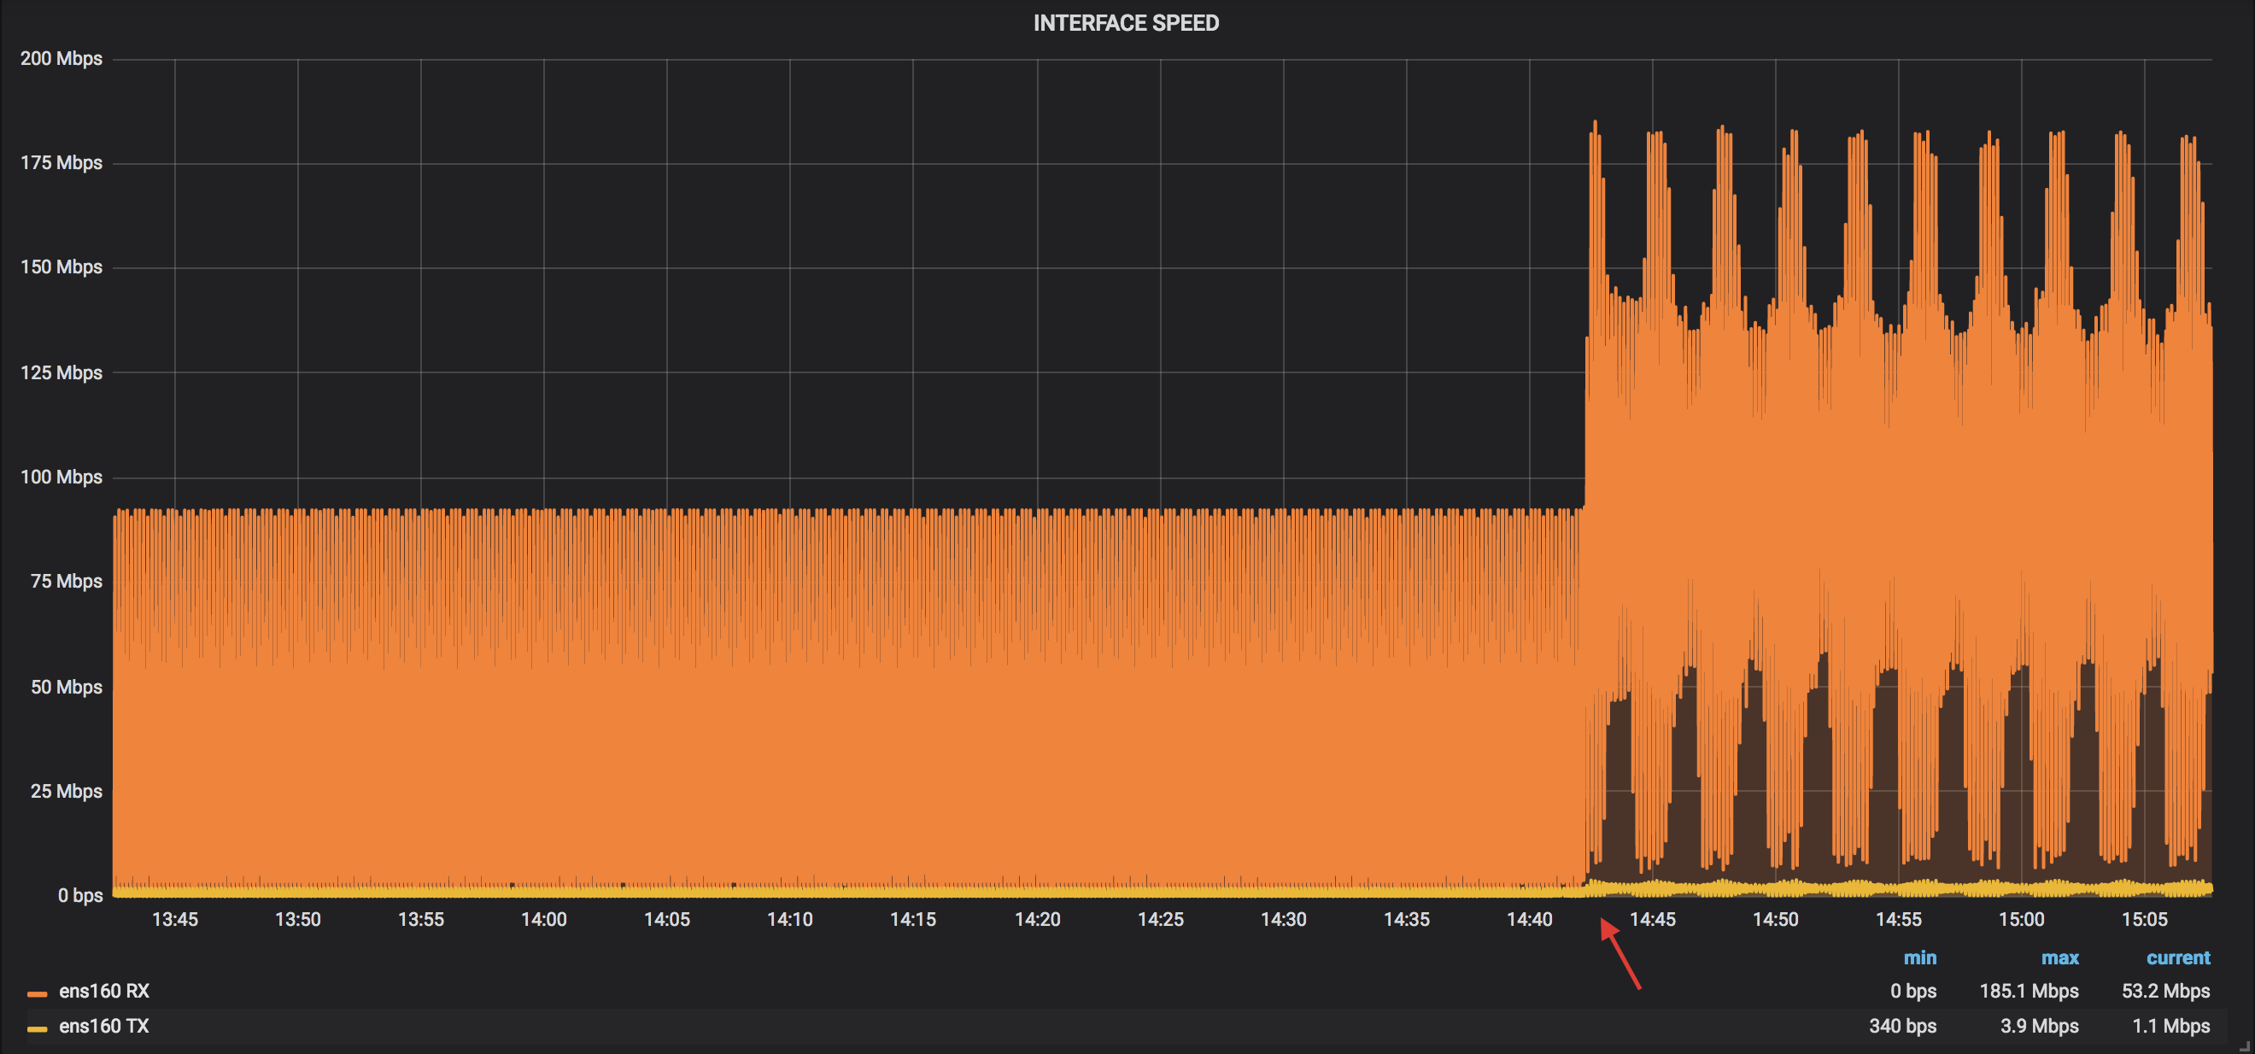The image size is (2255, 1054).
Task: Toggle the ens160 TX series in legend
Action: coord(104,1026)
